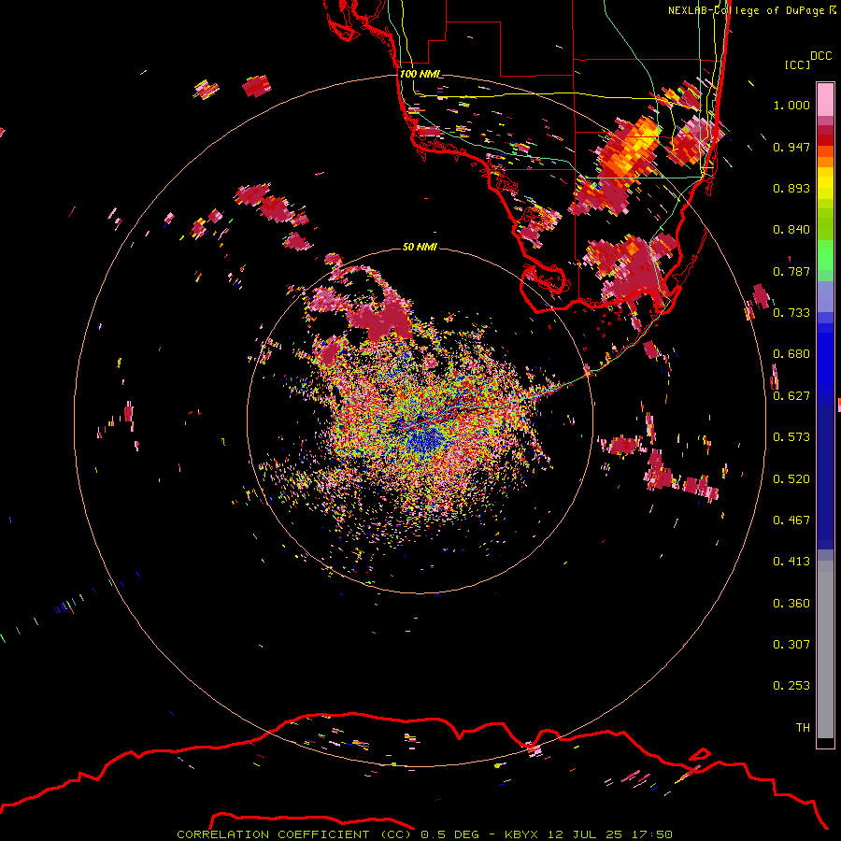This screenshot has width=841, height=841.
Task: Select the 0.413 legend value
Action: pyautogui.click(x=791, y=562)
